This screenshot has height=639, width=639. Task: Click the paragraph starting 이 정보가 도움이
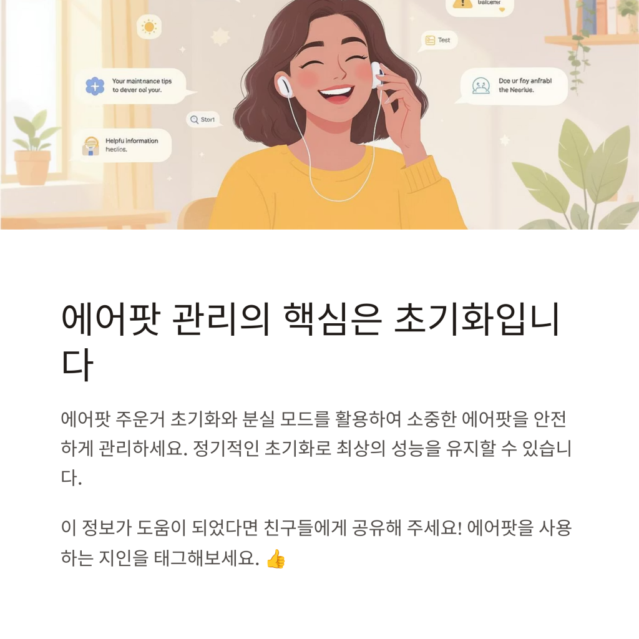[316, 543]
